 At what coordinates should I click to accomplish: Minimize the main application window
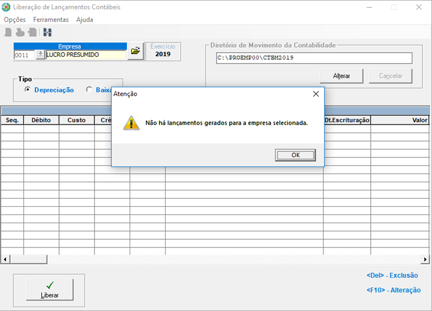click(x=369, y=7)
